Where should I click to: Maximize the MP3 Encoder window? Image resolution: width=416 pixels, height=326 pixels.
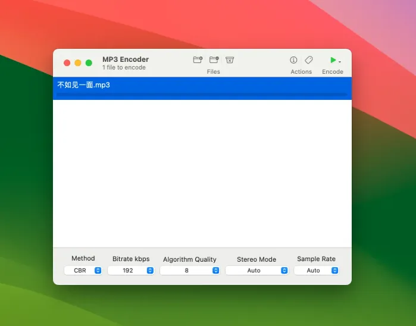pos(89,63)
